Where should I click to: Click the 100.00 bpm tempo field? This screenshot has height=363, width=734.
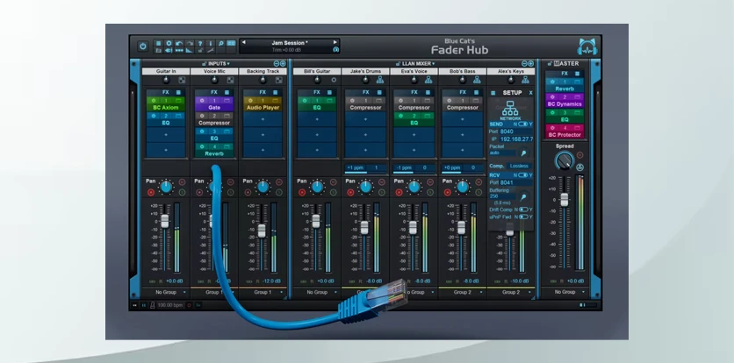(170, 305)
